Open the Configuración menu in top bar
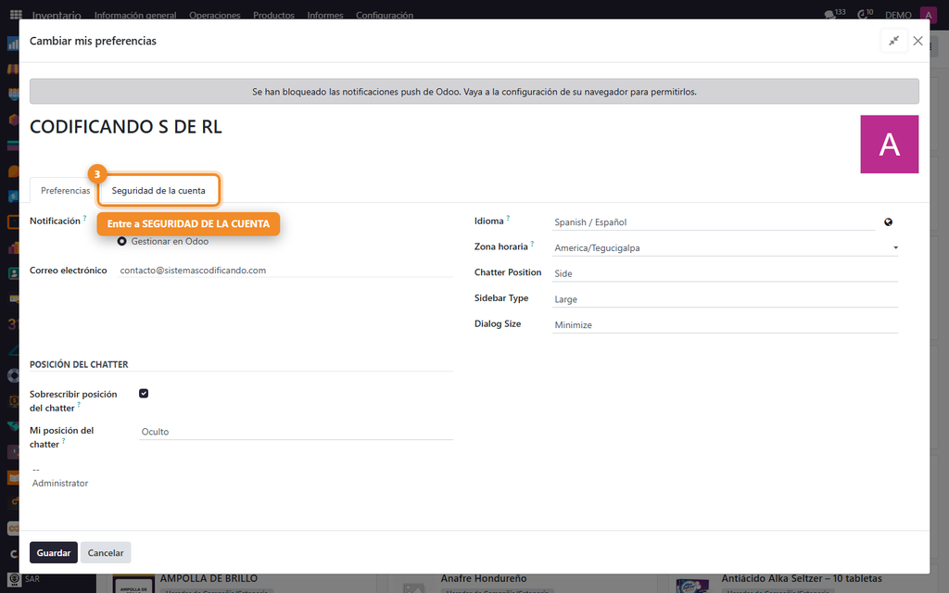The height and width of the screenshot is (593, 949). (385, 15)
